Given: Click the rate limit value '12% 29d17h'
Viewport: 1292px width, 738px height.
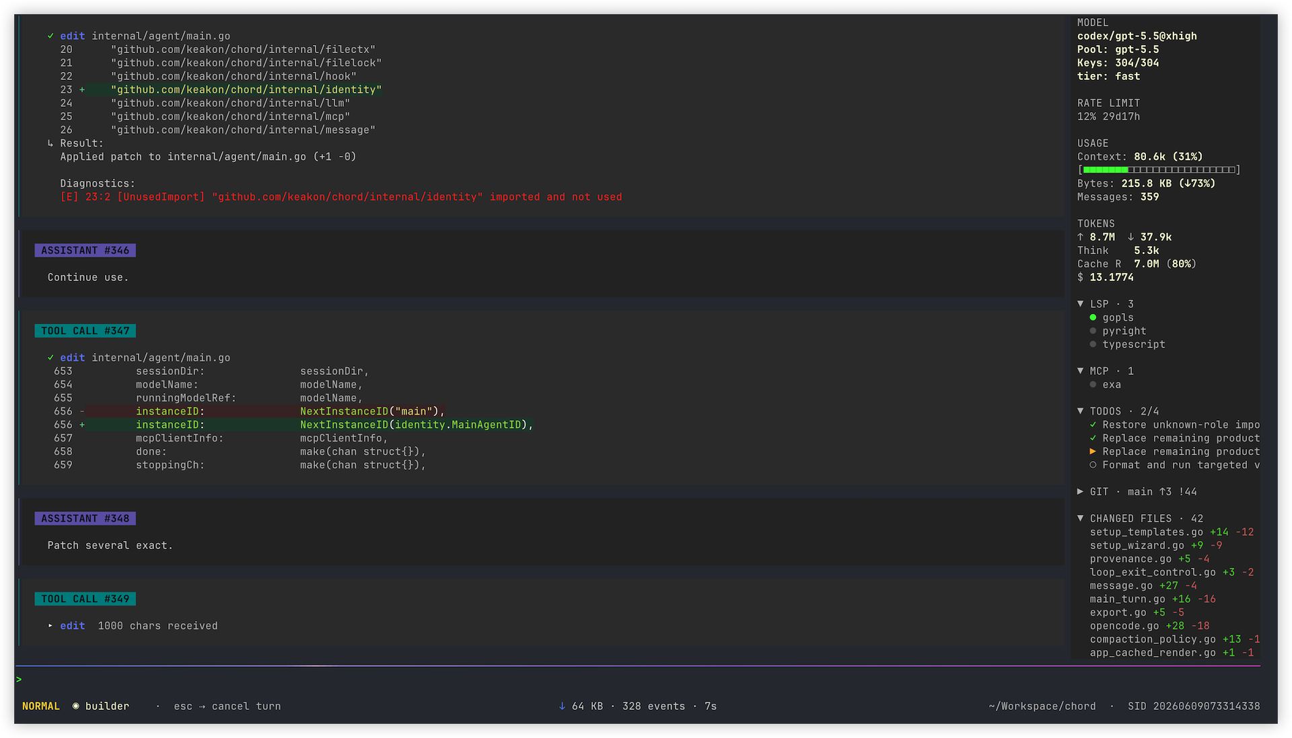Looking at the screenshot, I should [1108, 116].
